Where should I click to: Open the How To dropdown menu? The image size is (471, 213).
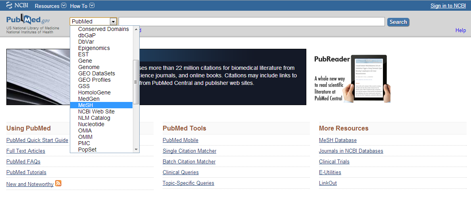tap(82, 6)
